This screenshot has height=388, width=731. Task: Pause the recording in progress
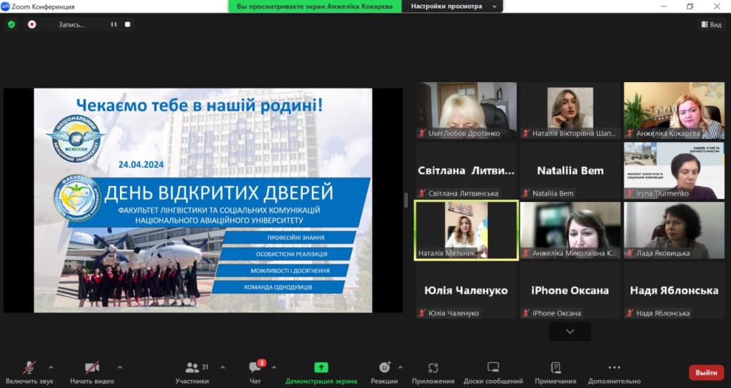(113, 24)
